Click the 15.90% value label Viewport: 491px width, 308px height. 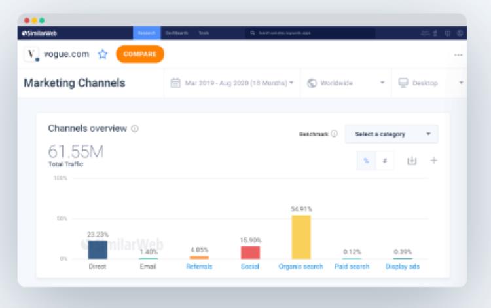click(251, 241)
